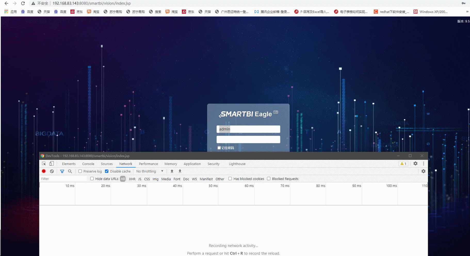Expand the bookmarks overflow chevron
Image resolution: width=470 pixels, height=256 pixels.
(467, 12)
